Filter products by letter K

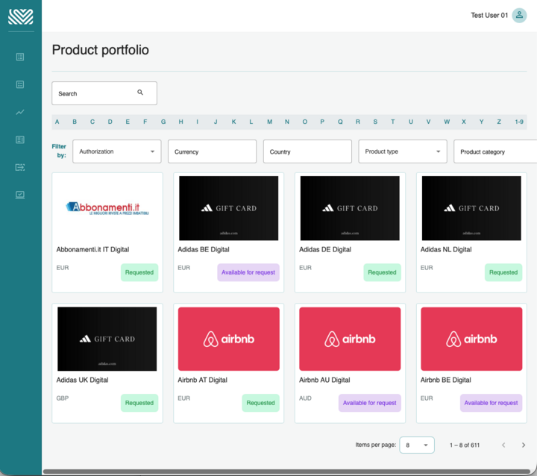pos(233,122)
